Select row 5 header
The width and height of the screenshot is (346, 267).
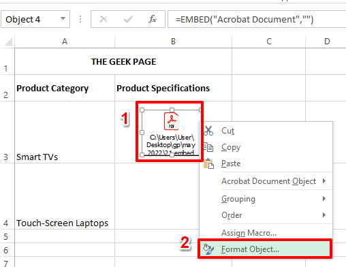[7, 236]
